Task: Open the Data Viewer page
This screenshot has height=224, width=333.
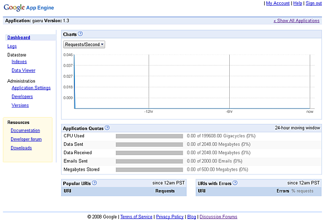Action: click(x=23, y=71)
